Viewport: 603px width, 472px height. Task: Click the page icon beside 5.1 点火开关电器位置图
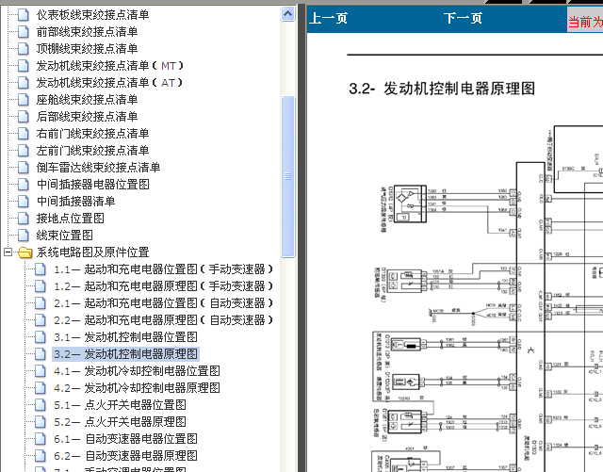click(40, 405)
